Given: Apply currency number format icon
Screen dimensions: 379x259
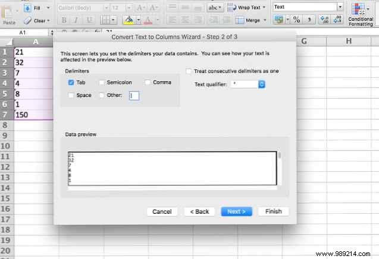Looking at the screenshot, I should (279, 20).
